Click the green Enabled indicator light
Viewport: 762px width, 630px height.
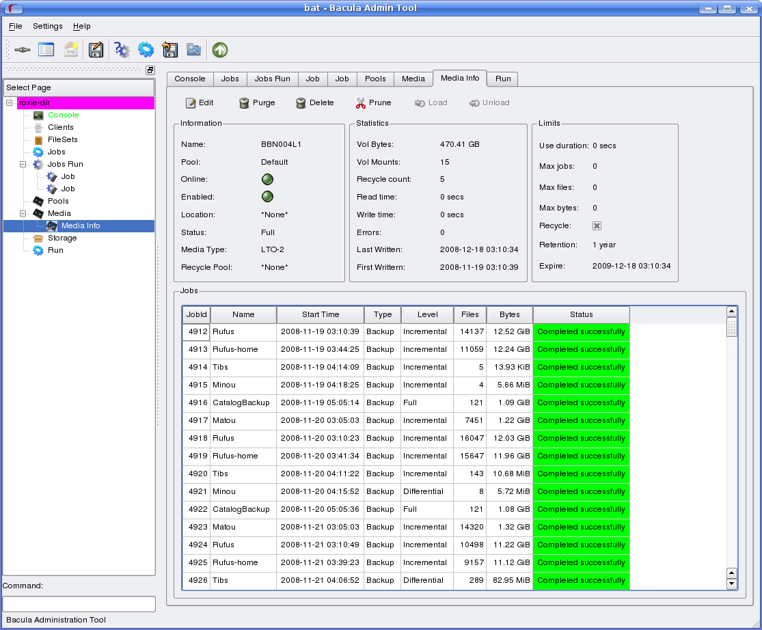tap(268, 197)
